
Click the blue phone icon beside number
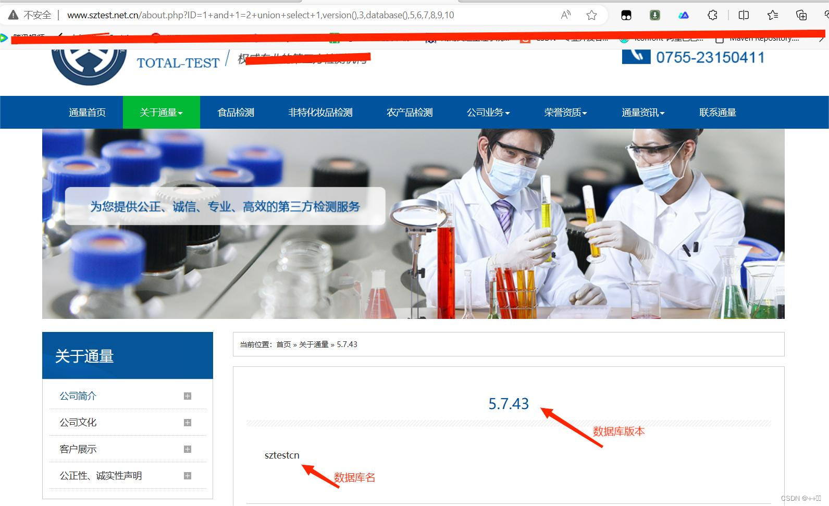pyautogui.click(x=636, y=56)
